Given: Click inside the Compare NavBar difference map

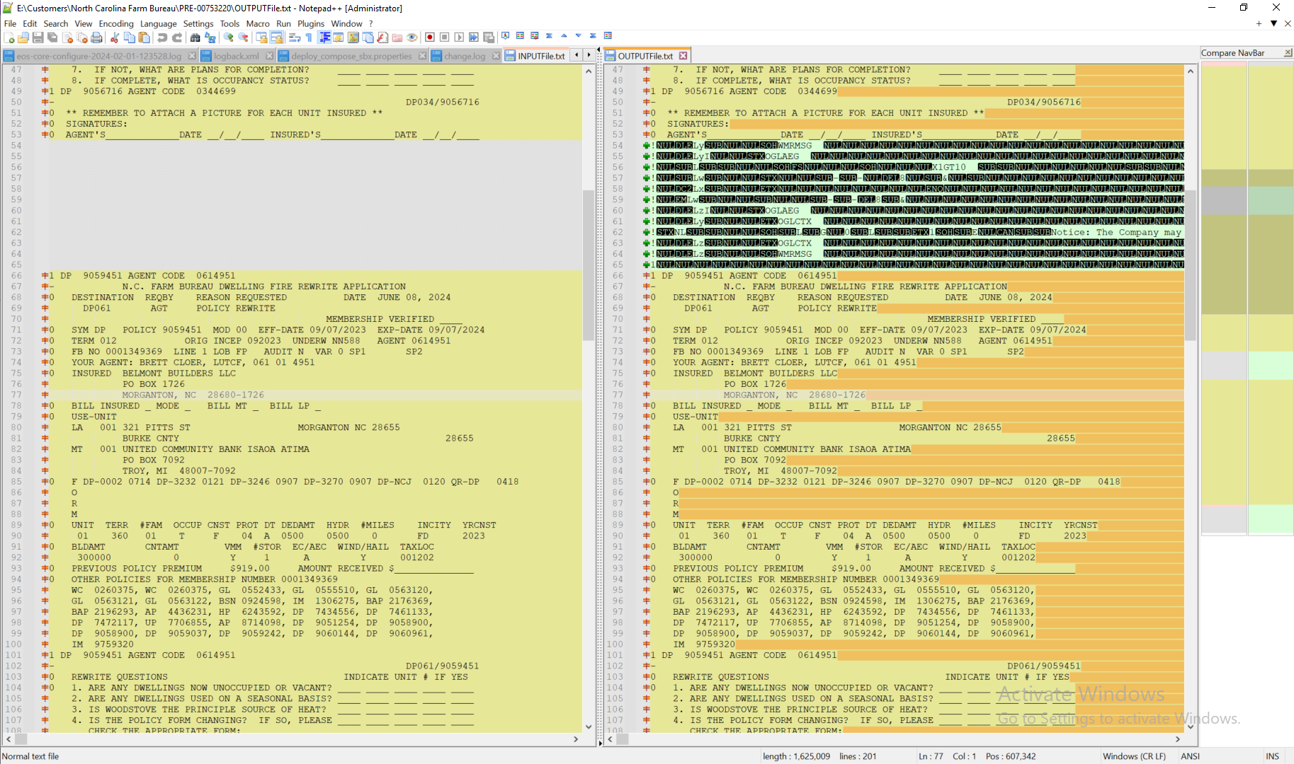Looking at the screenshot, I should point(1247,297).
